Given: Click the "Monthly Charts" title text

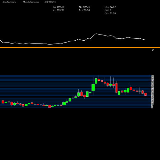Looking at the screenshot, I should [x=9, y=2].
